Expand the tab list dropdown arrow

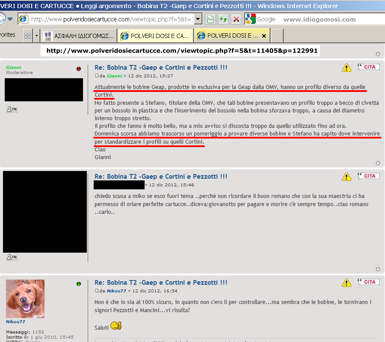click(37, 36)
